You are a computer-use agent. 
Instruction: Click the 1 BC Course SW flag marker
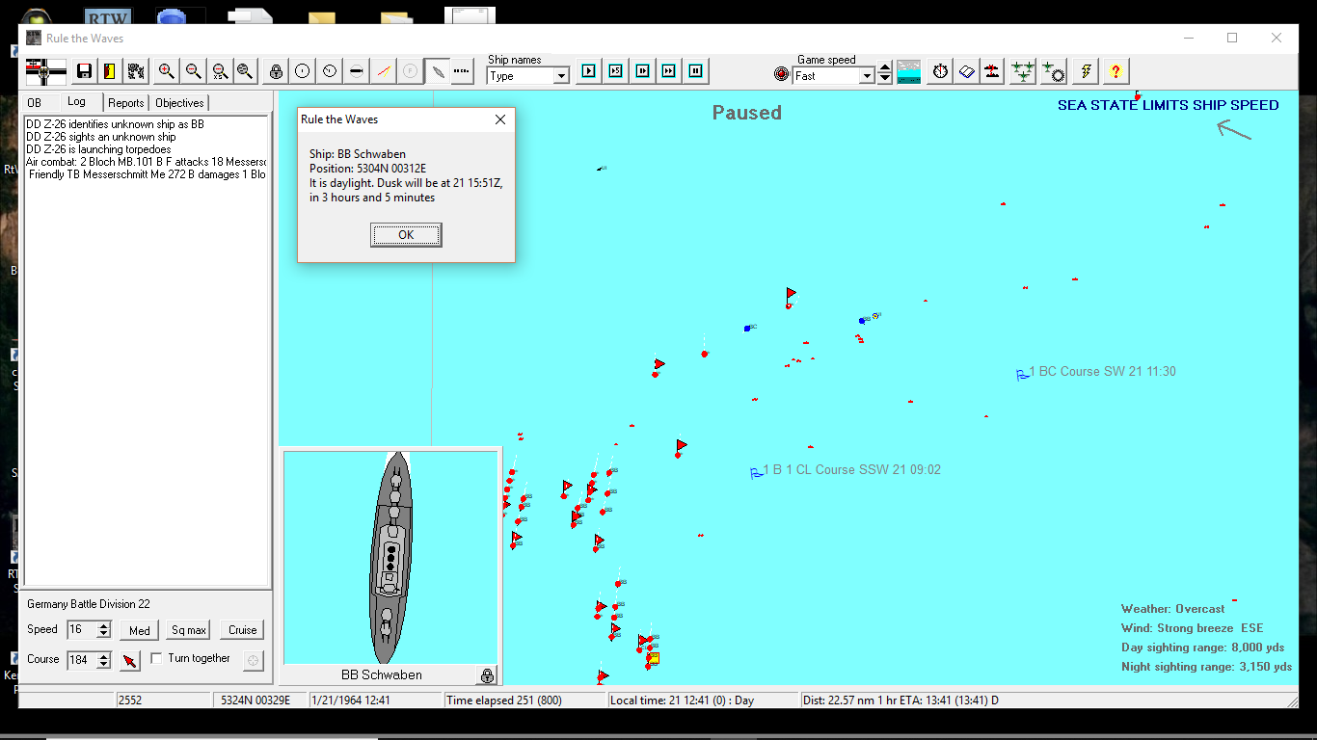click(1023, 374)
